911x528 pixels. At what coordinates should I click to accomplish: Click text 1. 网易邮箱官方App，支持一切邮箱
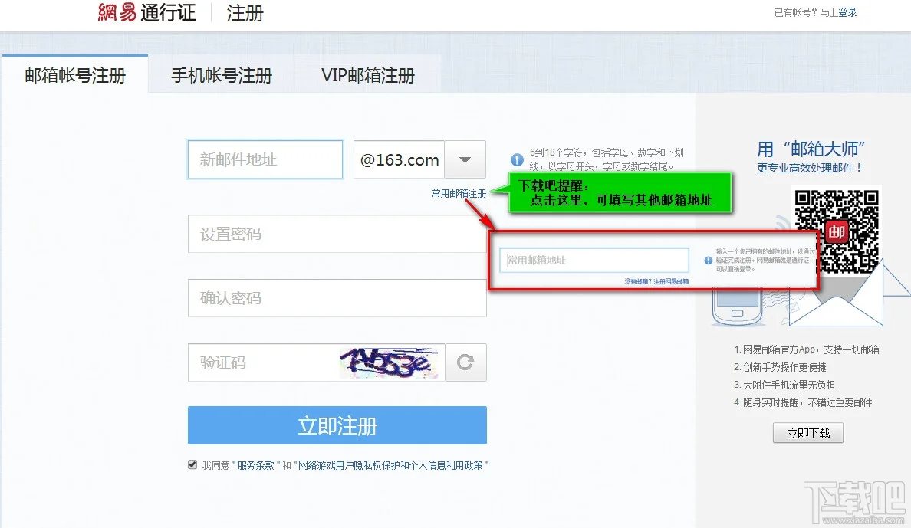pyautogui.click(x=807, y=349)
